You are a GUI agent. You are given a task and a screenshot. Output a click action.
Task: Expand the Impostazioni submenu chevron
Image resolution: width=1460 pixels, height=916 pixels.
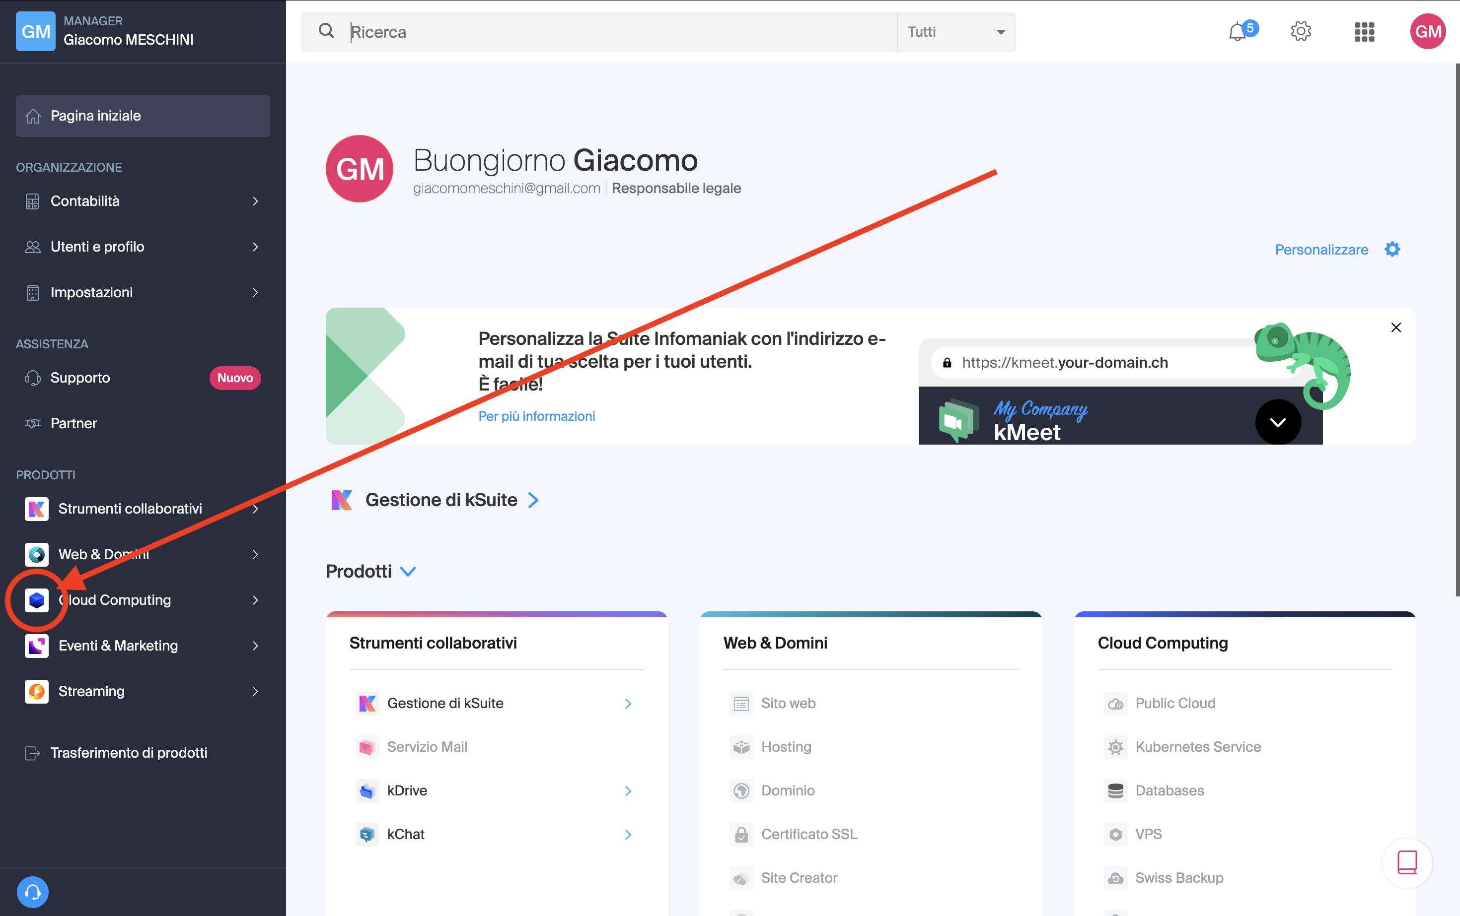coord(255,293)
